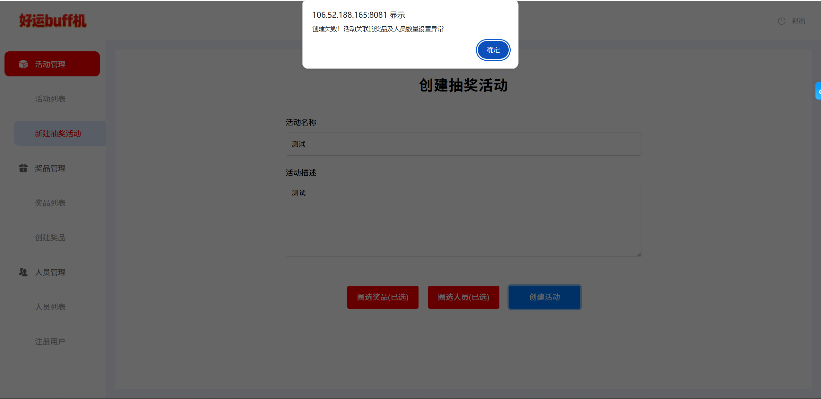Image resolution: width=821 pixels, height=399 pixels.
Task: Select 新建抽奖活动 sidebar item
Action: tap(58, 134)
